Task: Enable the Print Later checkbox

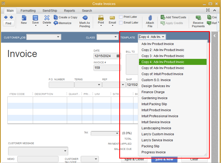Action: pos(121,17)
